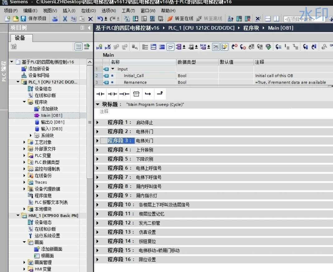Screen dimensions: 333x272
Task: Collapse the 程序块 folder
Action: point(24,102)
